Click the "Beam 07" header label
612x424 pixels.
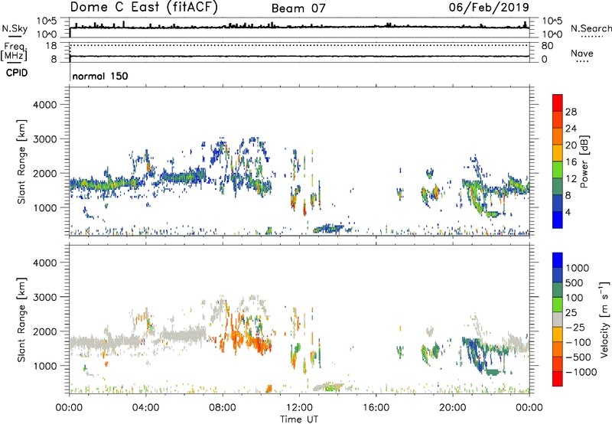(x=298, y=8)
